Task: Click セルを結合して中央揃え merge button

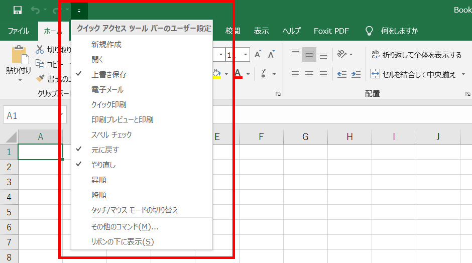Action: (413, 74)
